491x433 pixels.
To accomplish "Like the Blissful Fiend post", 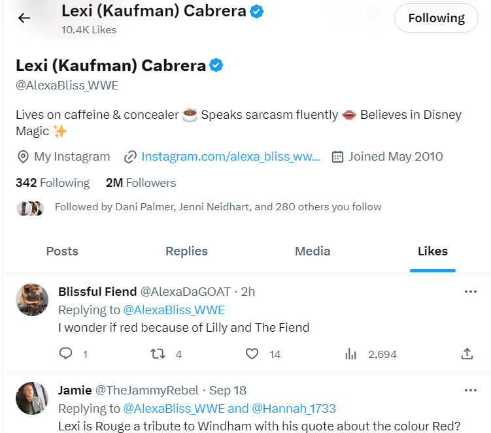I will [x=252, y=354].
